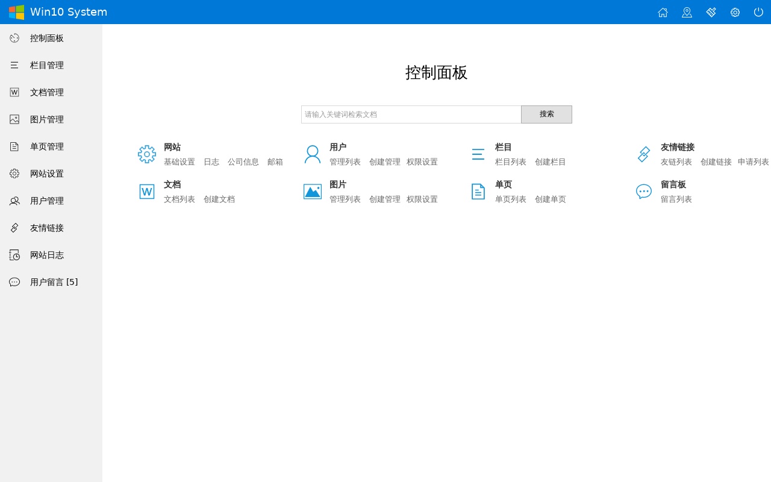Click the user profile icon in top bar
The width and height of the screenshot is (771, 482).
[x=687, y=12]
